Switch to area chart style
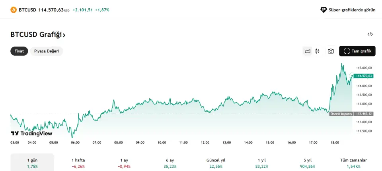 point(308,51)
